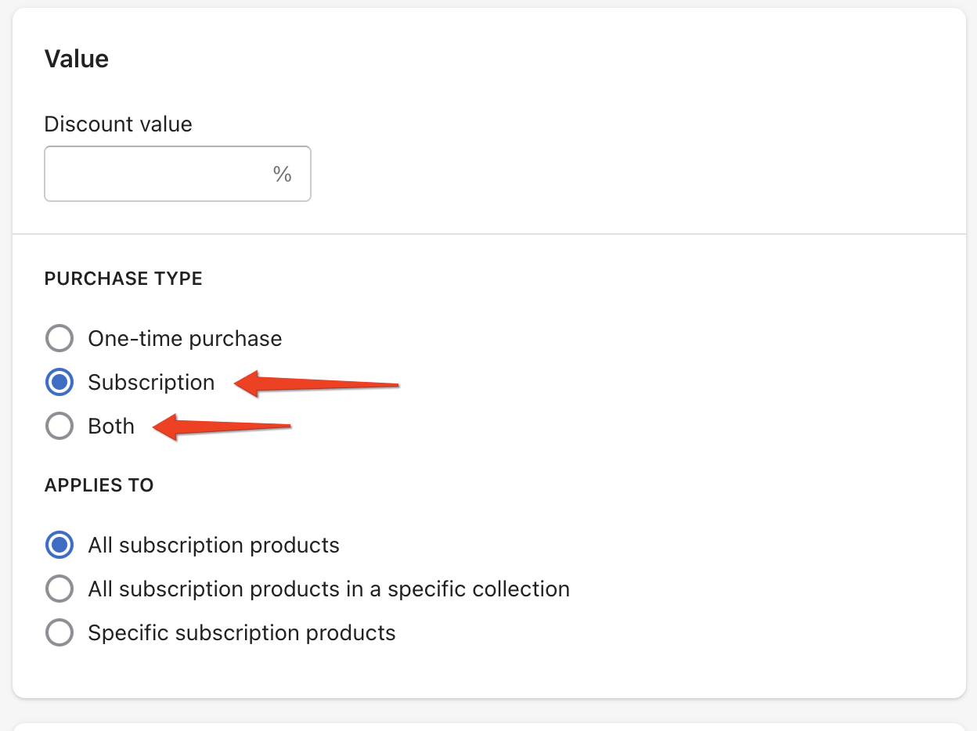977x731 pixels.
Task: Click the Discount value field label
Action: coord(118,124)
